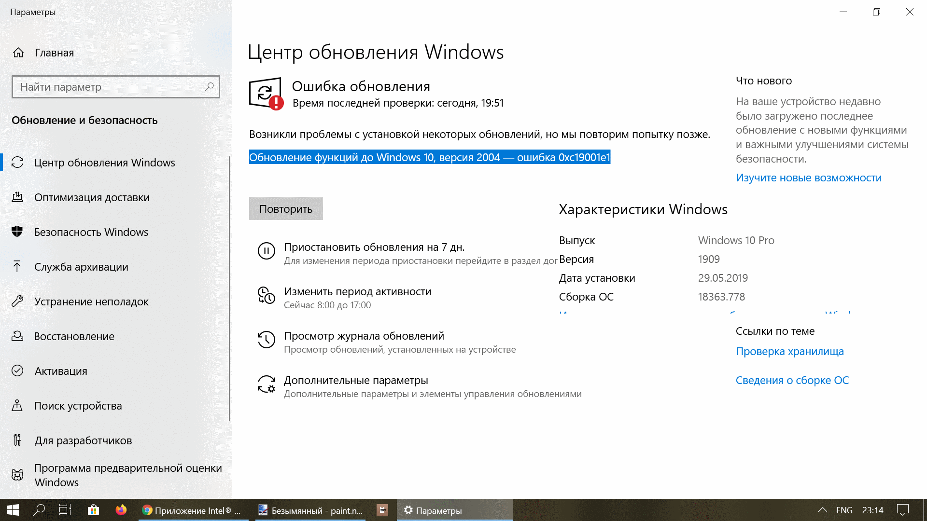The width and height of the screenshot is (927, 521).
Task: Click the sync icon for Центр обновления Windows
Action: (x=17, y=163)
